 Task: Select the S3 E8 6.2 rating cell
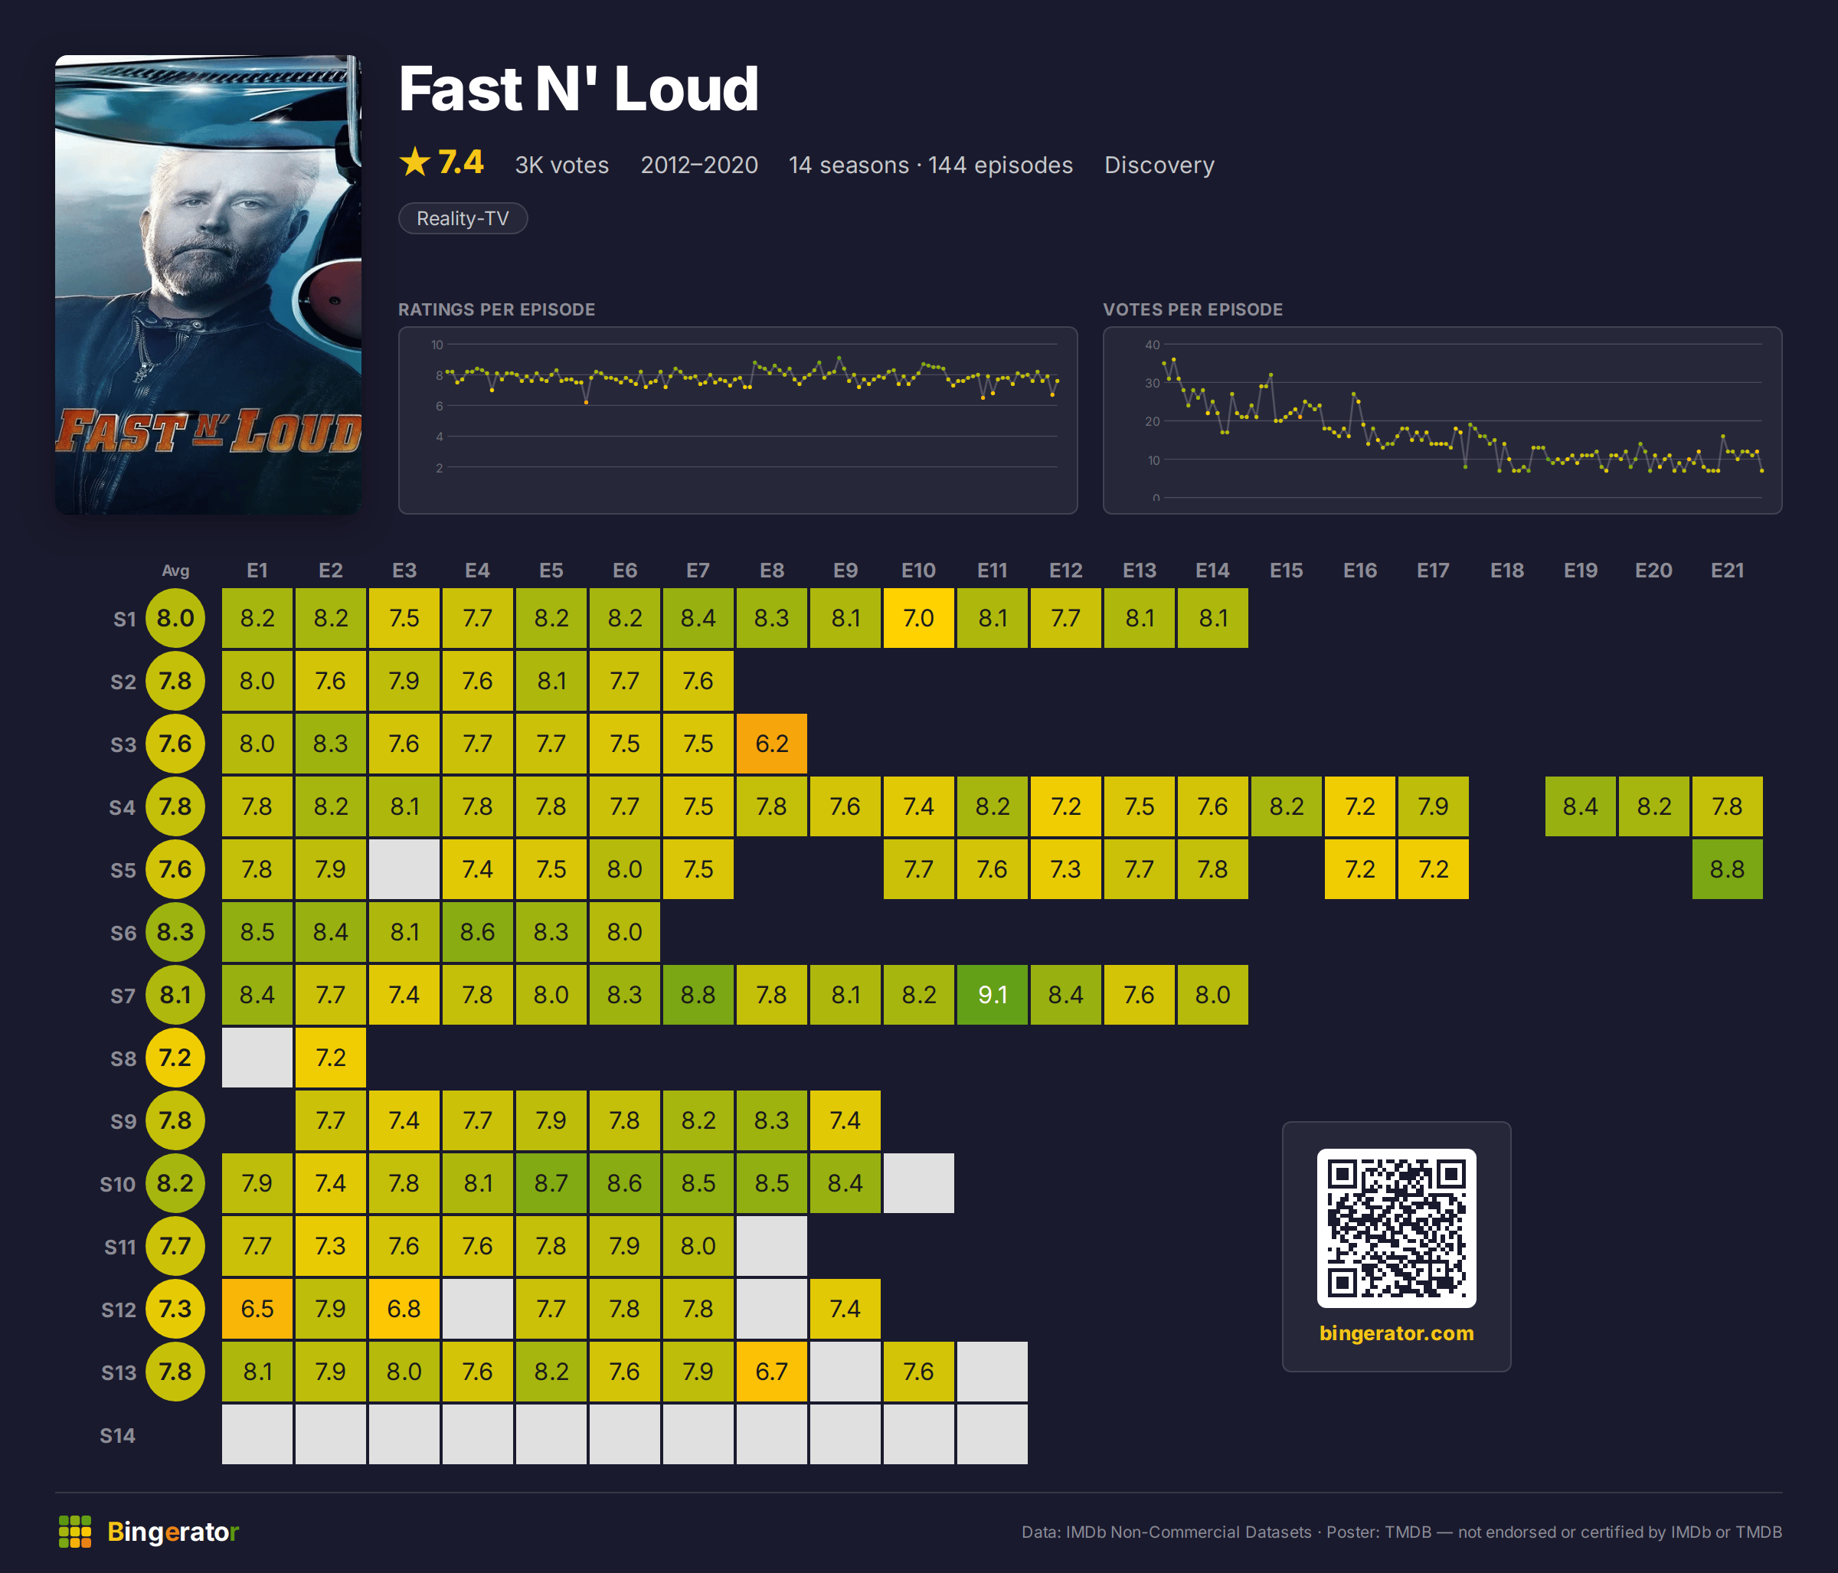pyautogui.click(x=772, y=744)
